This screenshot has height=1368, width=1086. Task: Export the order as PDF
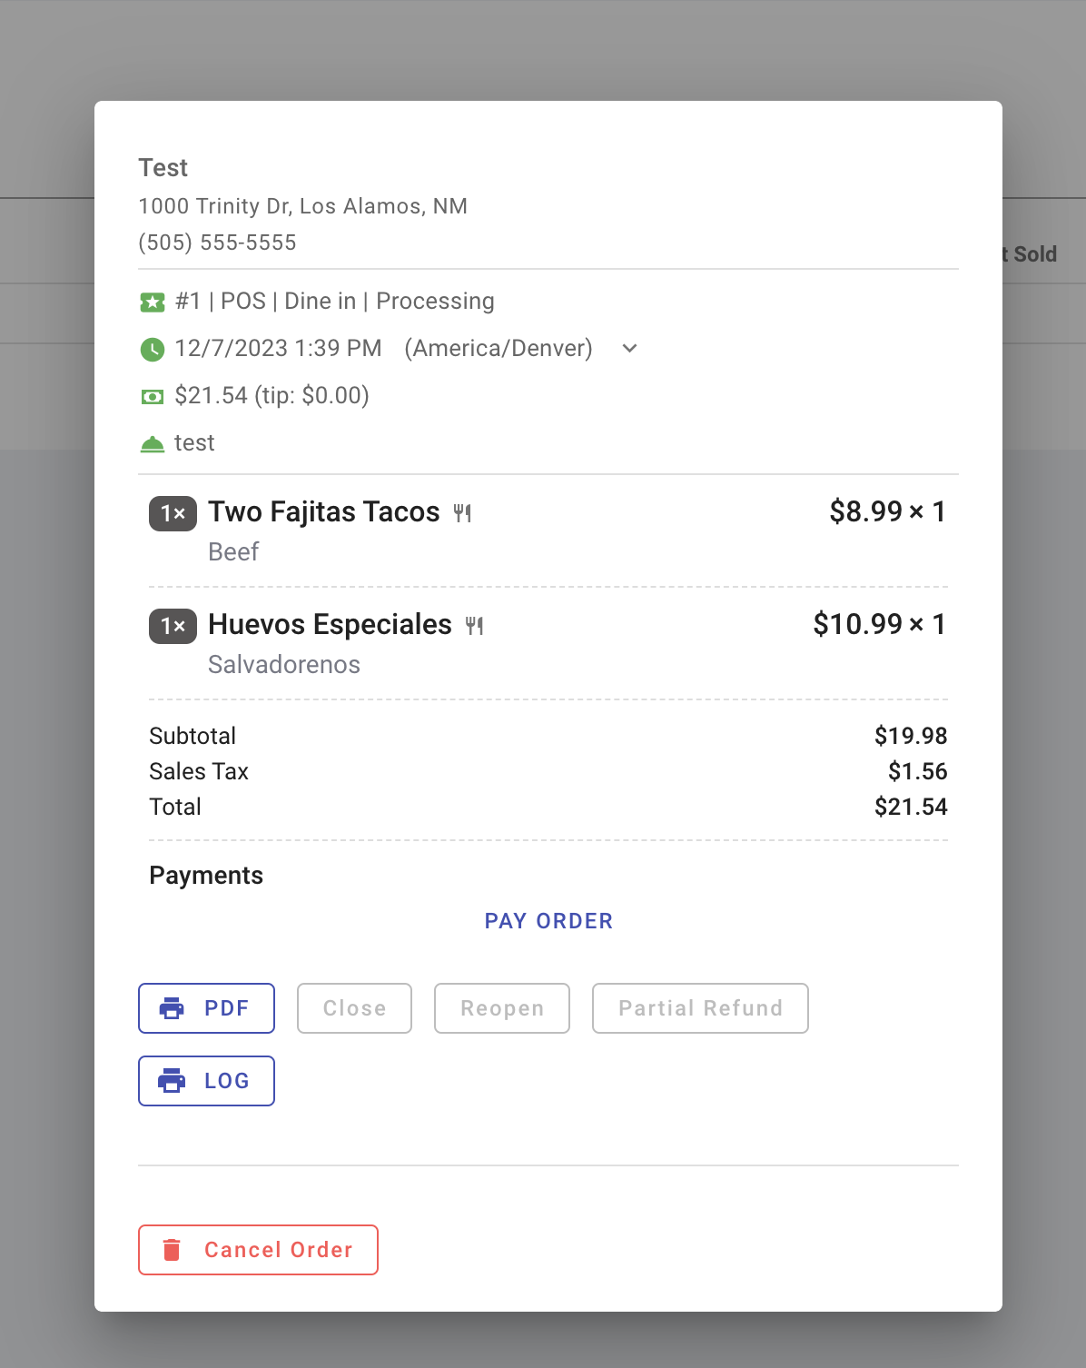point(206,1008)
